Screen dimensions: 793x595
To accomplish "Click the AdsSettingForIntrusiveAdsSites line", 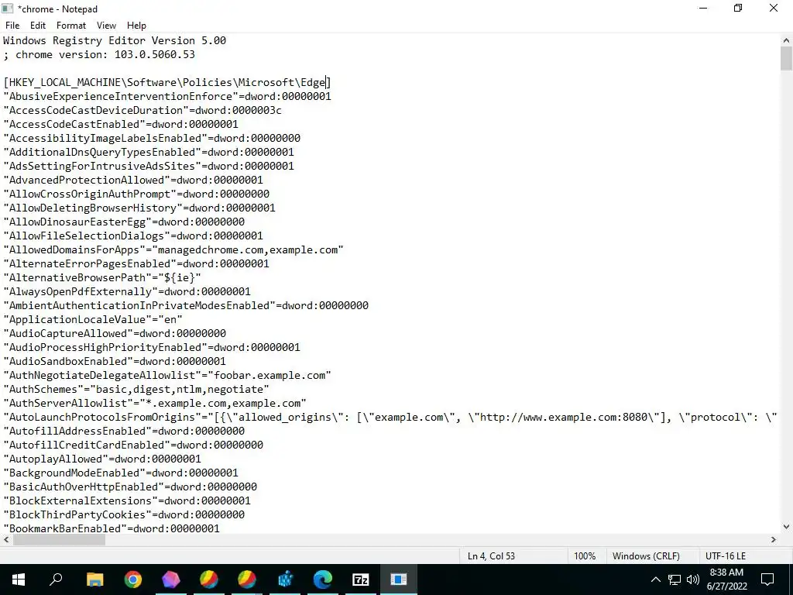I will click(x=149, y=166).
